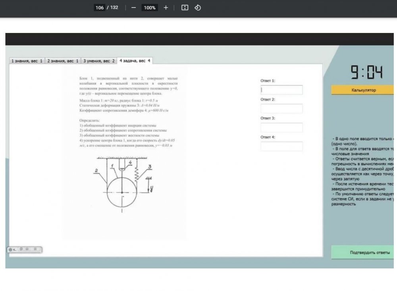397x291 pixels.
Task: Select the page number field showing 106
Action: point(100,8)
